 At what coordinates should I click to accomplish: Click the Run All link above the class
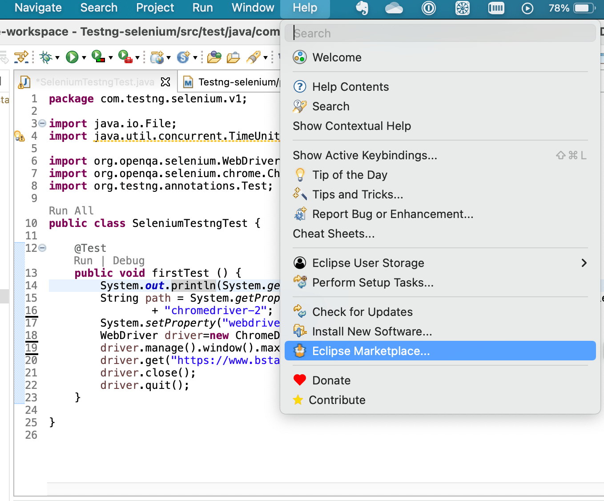point(71,210)
